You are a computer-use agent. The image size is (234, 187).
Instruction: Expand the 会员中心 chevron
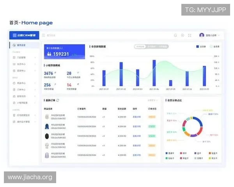35,64
